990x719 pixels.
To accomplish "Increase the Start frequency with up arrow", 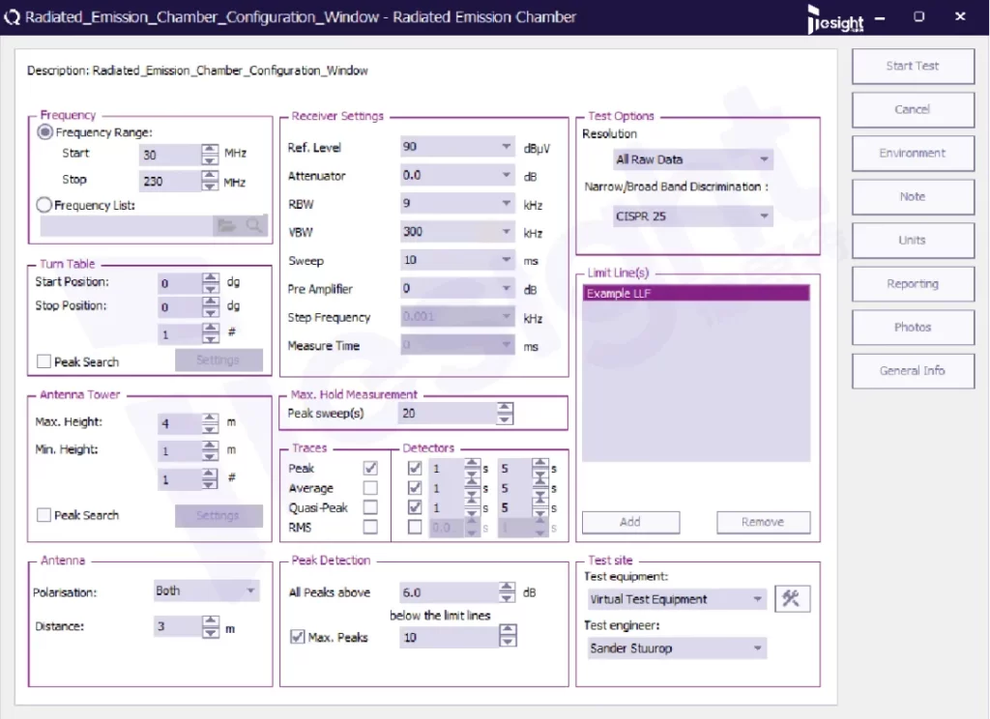I will 210,149.
